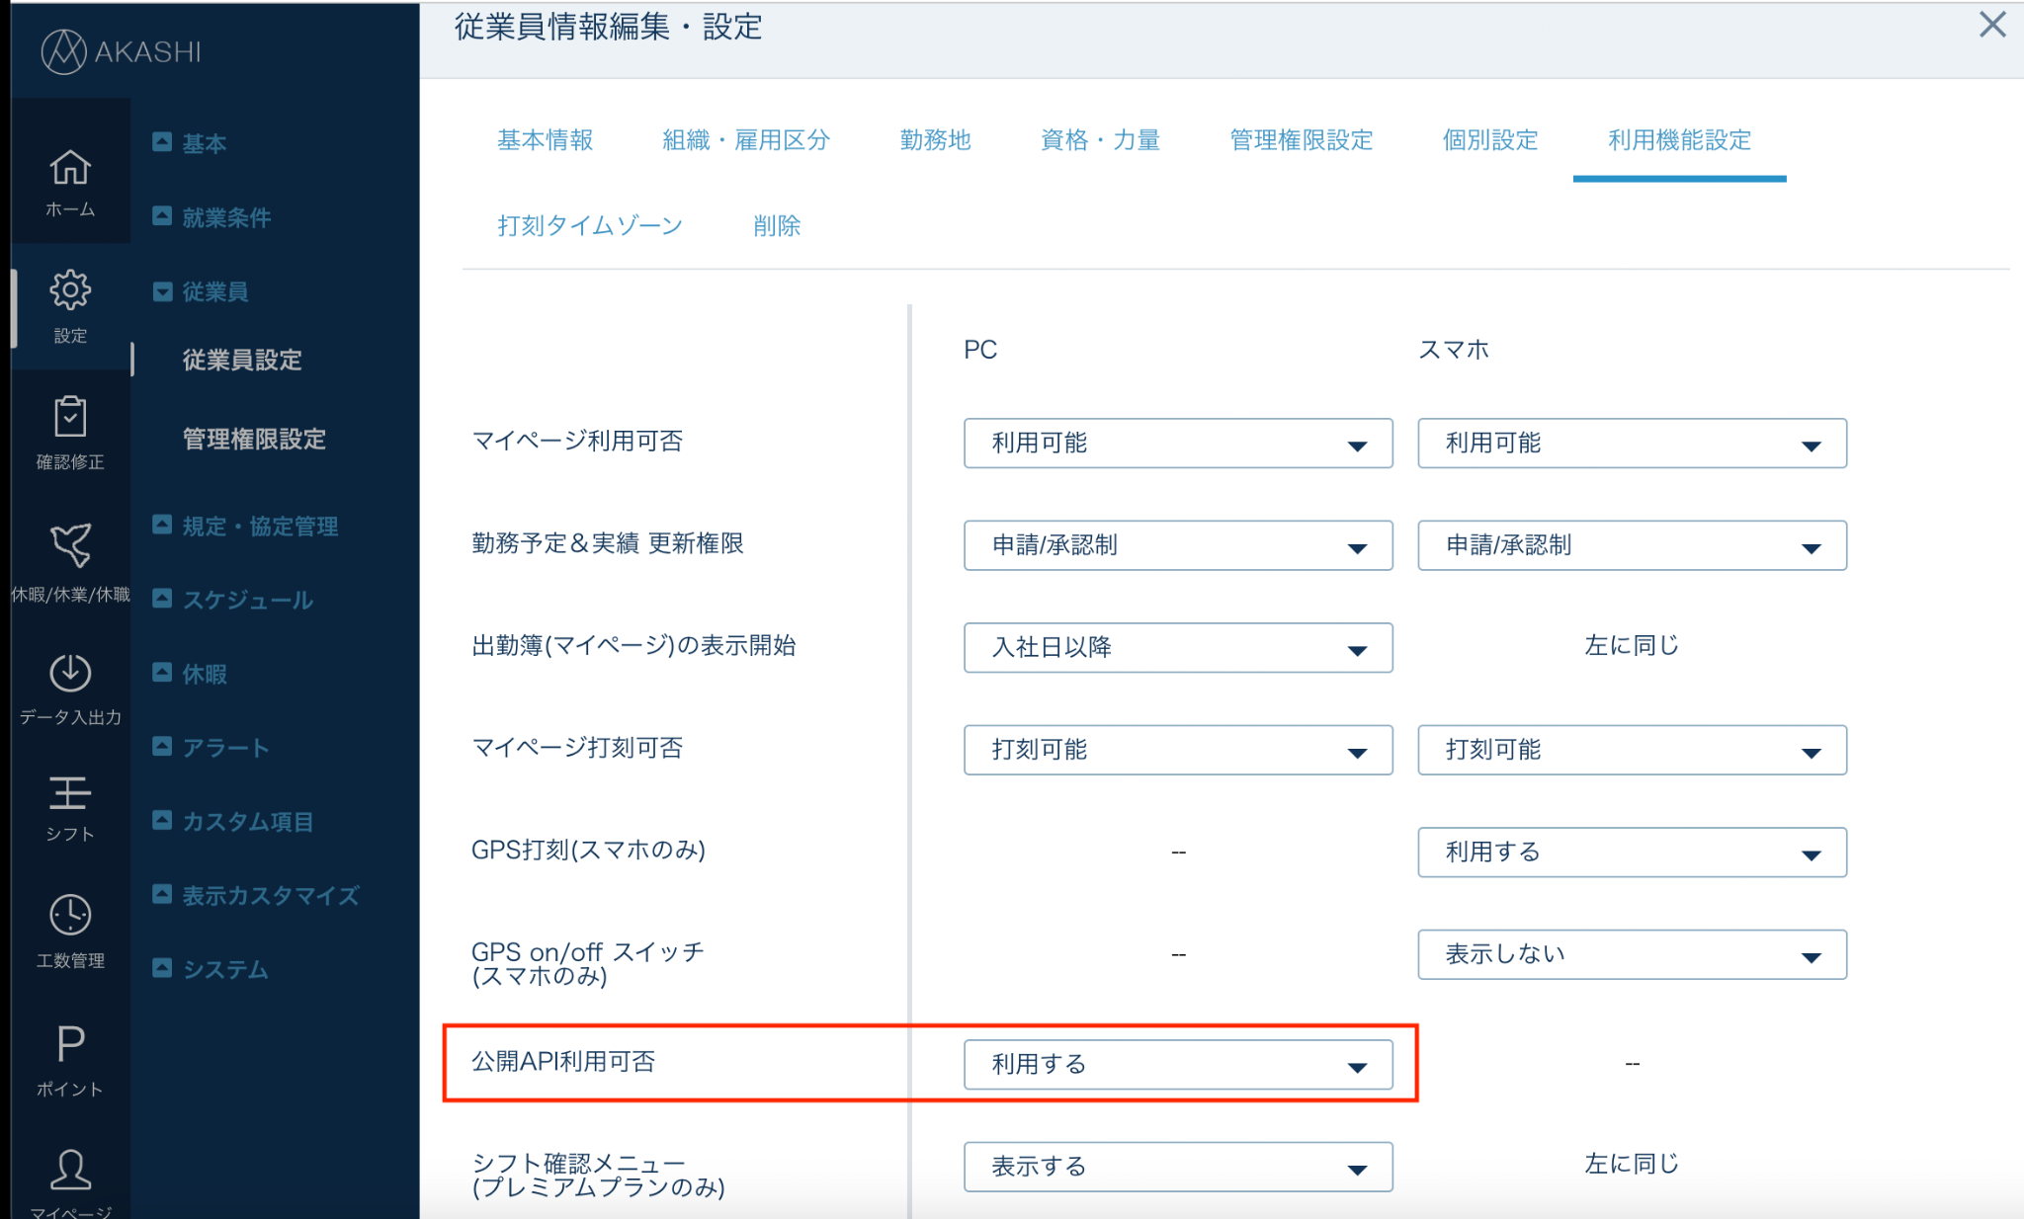This screenshot has width=2024, height=1219.
Task: Open マイページ person icon
Action: [x=70, y=1182]
